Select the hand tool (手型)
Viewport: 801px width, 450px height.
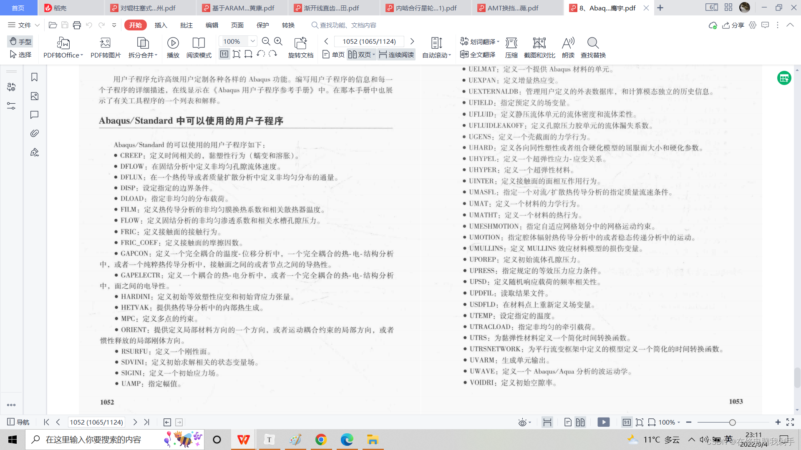pyautogui.click(x=20, y=41)
